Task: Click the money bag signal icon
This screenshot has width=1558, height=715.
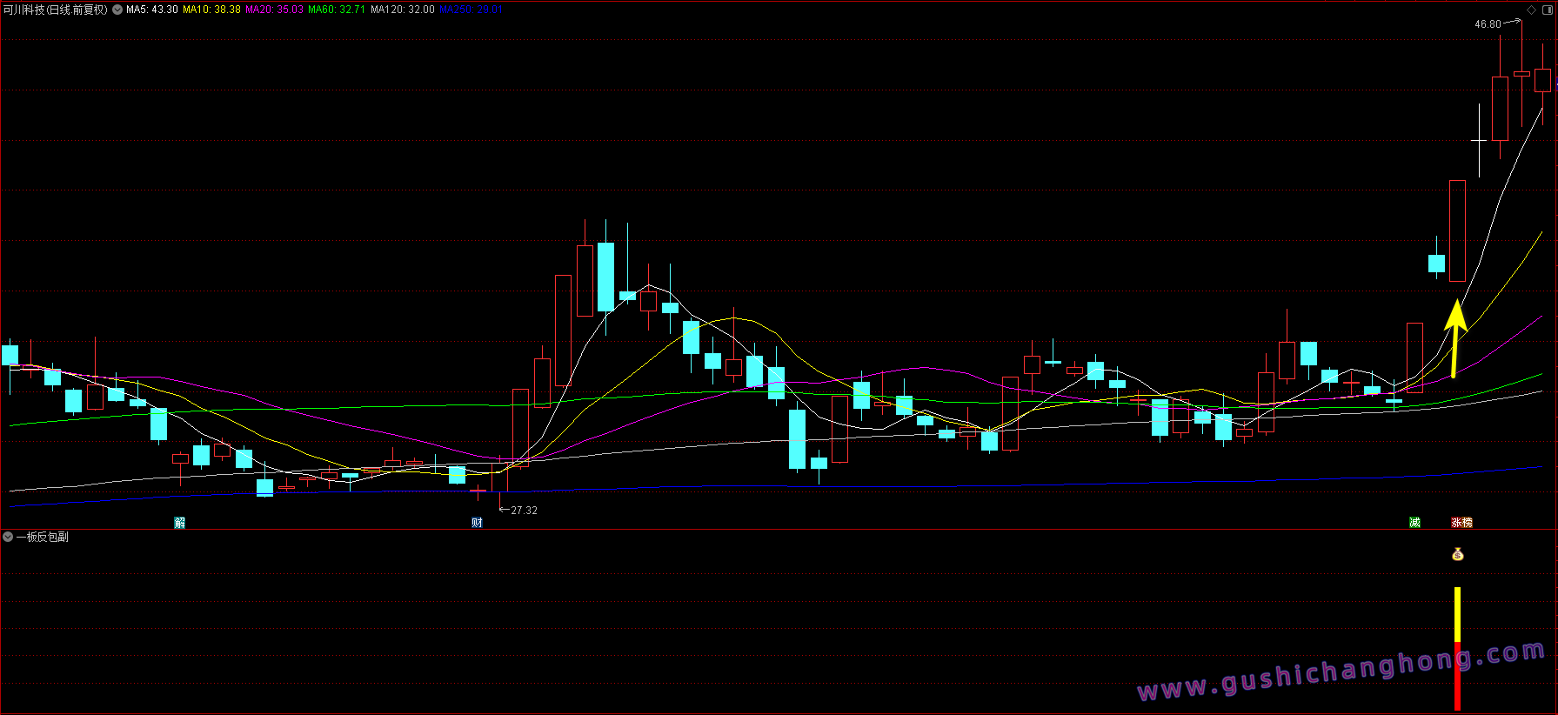Action: 1458,554
